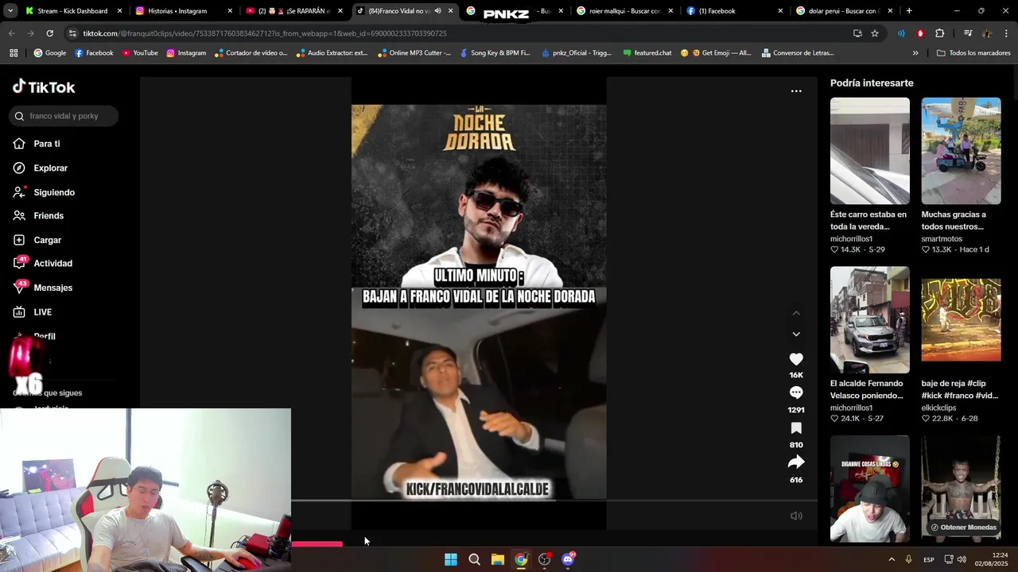Screen dimensions: 1018x572
Task: Open the smartmotos recommended video thumbnail
Action: tap(961, 151)
